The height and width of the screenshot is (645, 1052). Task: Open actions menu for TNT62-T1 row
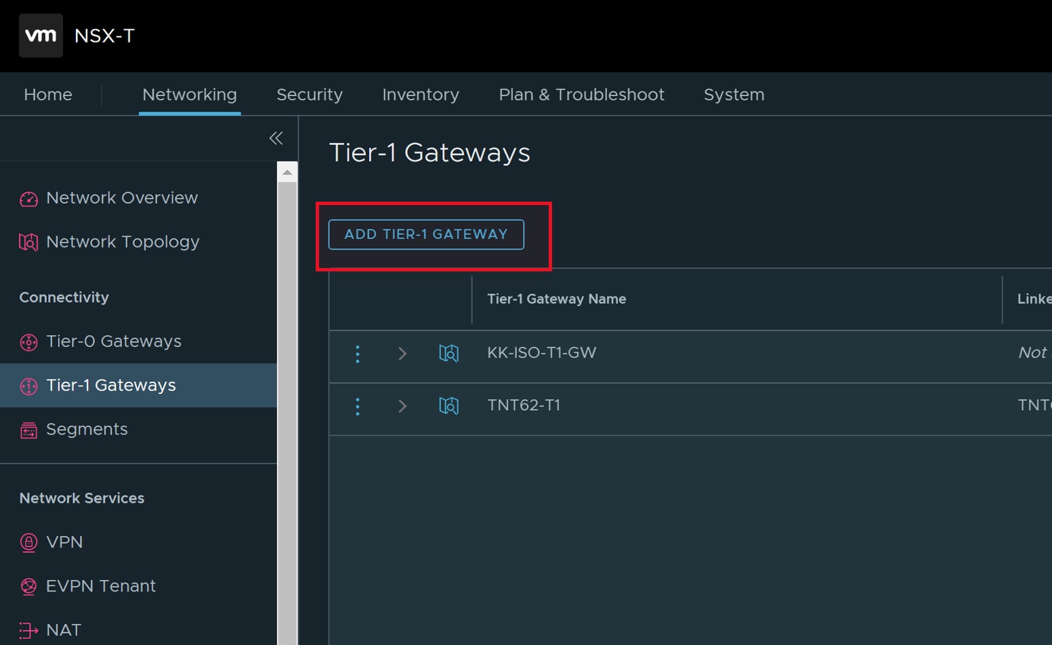coord(358,406)
